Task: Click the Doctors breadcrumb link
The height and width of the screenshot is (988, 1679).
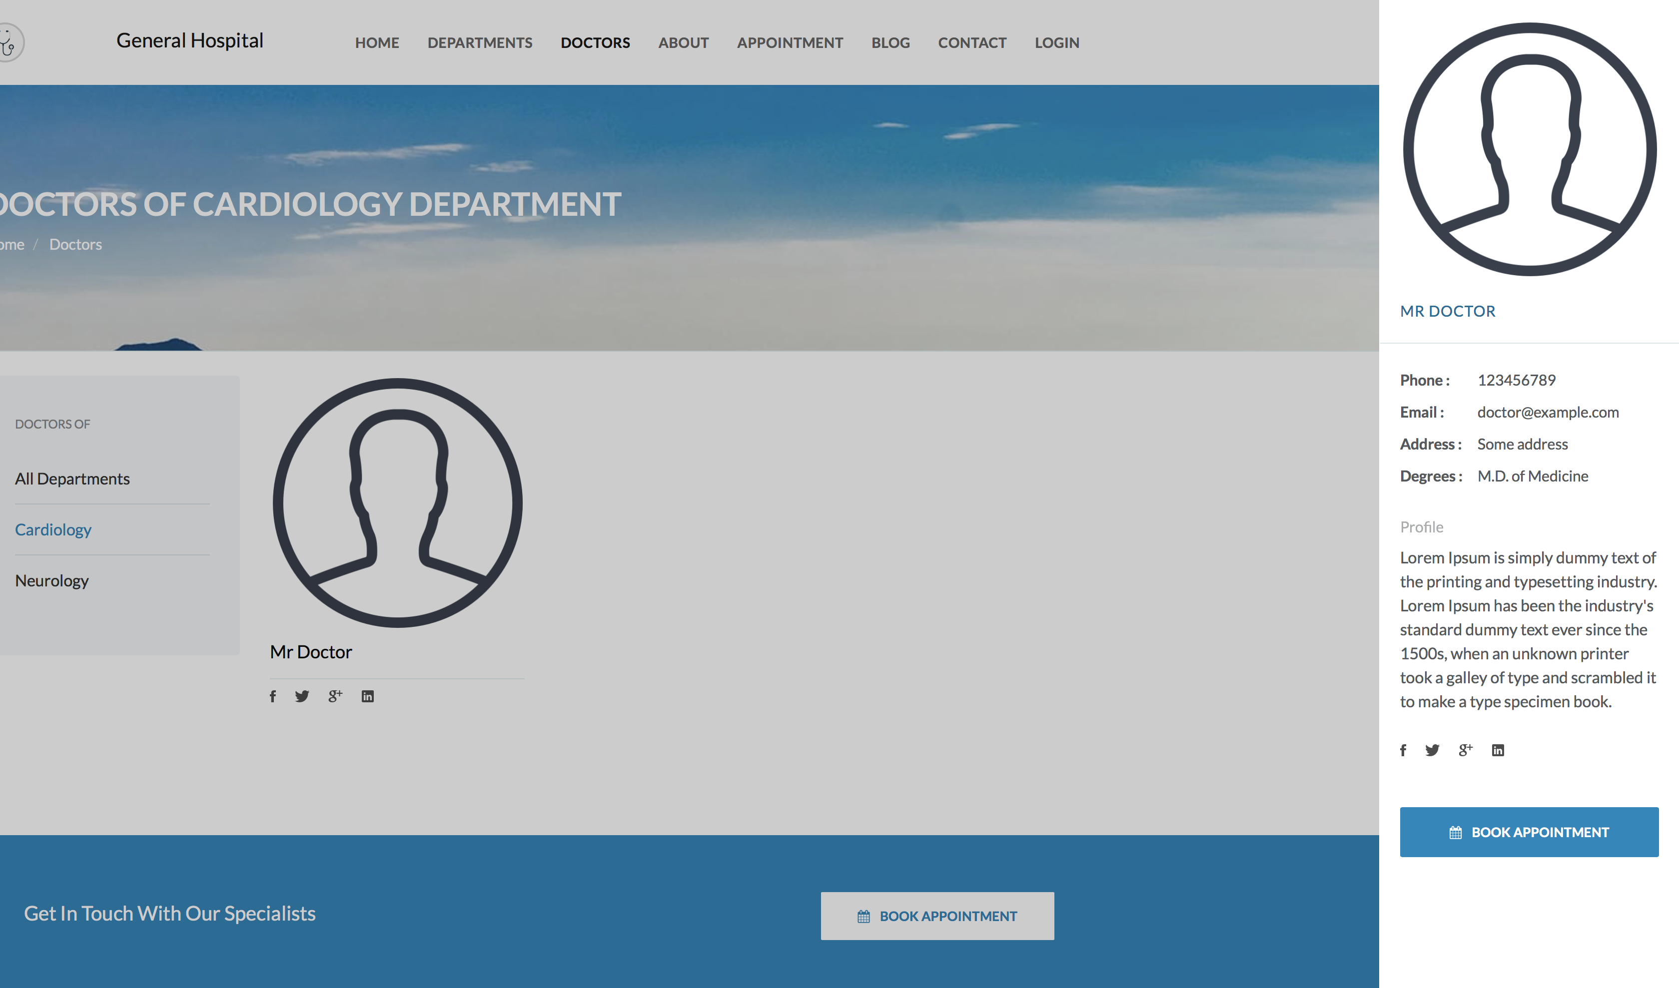Action: (75, 244)
